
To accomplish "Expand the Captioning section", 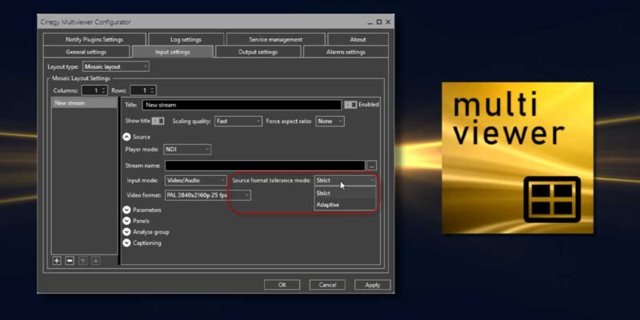I will point(127,243).
